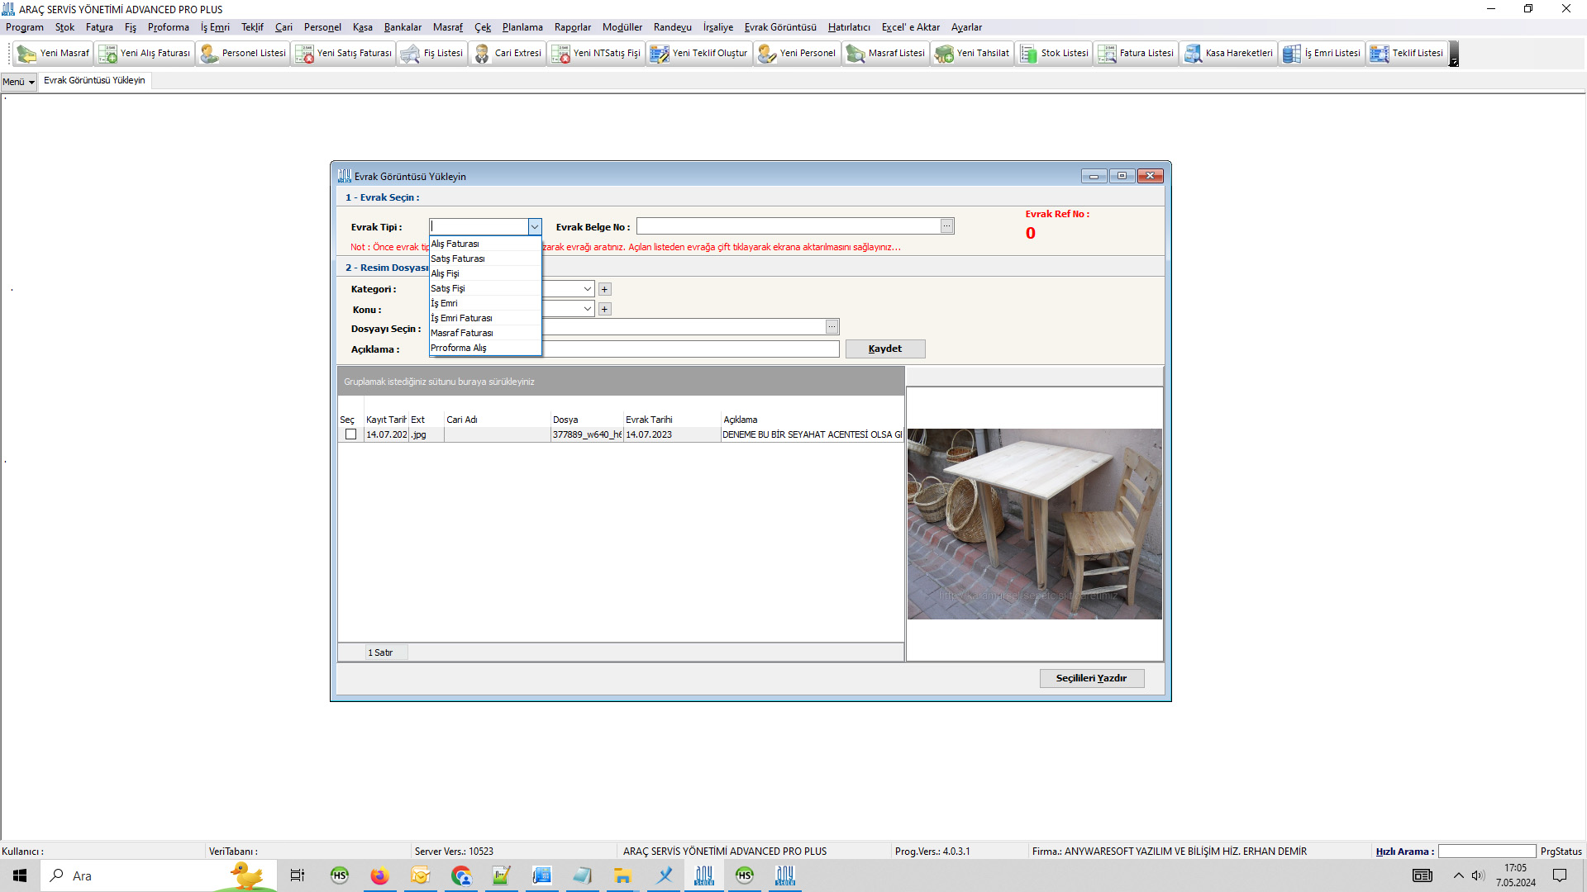Open Stok Listesi from toolbar

tap(1055, 53)
